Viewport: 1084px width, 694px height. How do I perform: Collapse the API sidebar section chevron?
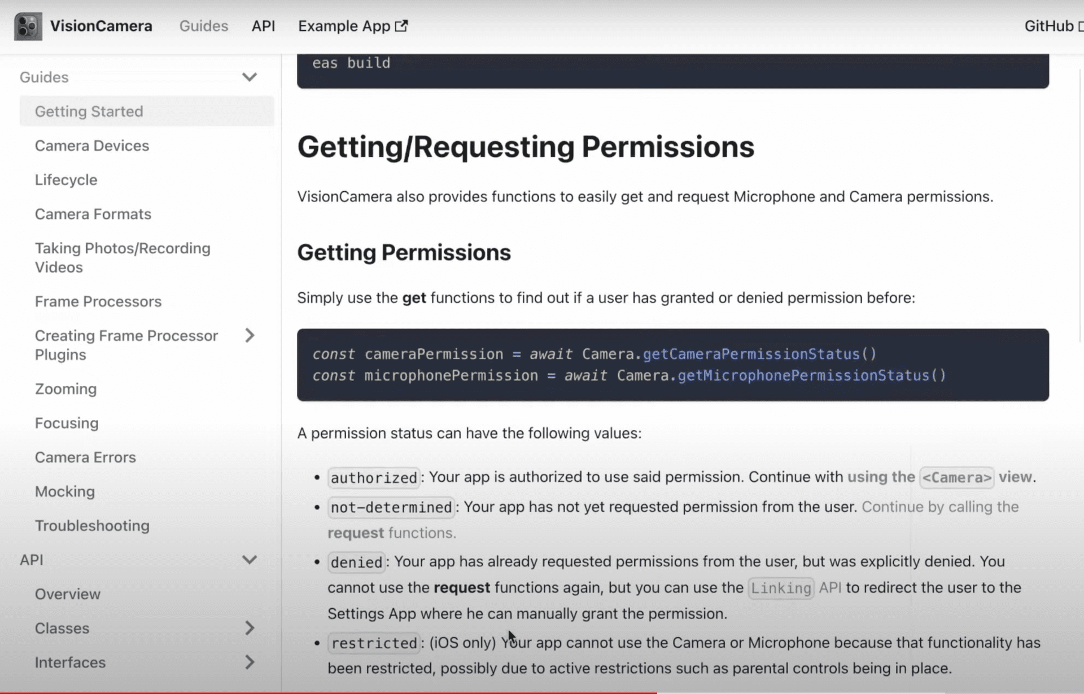249,560
